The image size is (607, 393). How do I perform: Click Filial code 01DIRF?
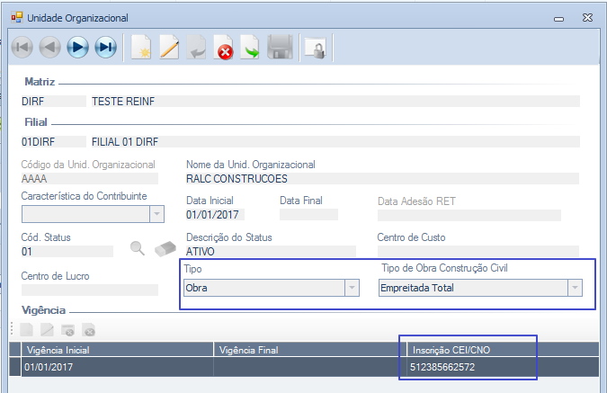(53, 142)
